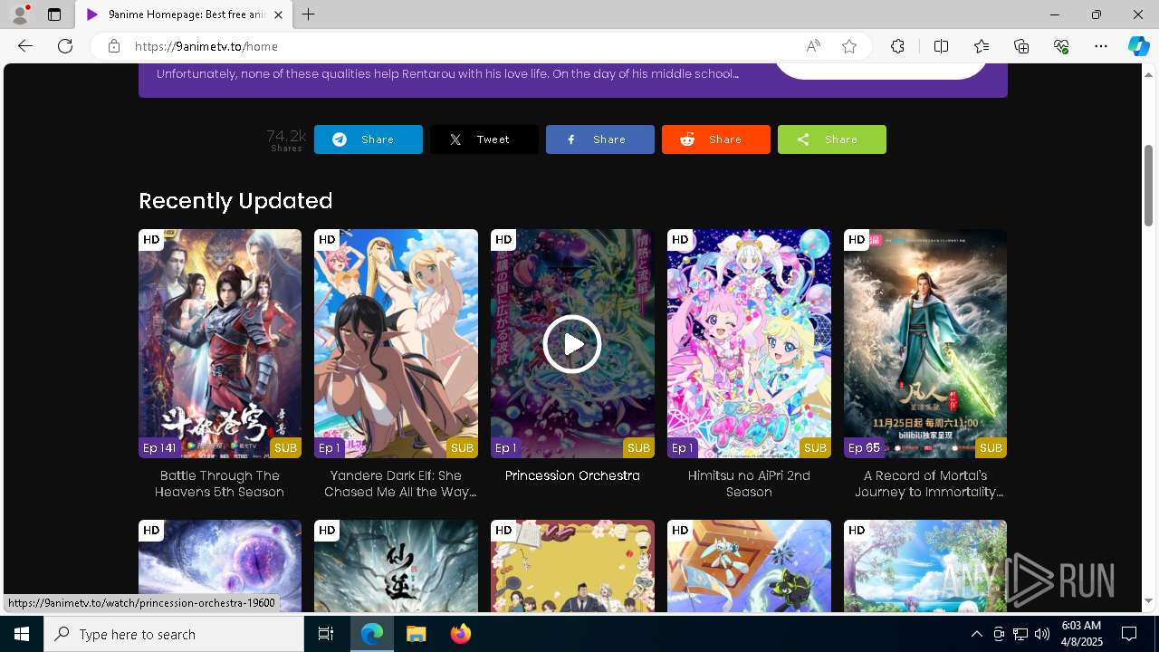Open browser Extensions puzzle icon
This screenshot has height=652, width=1159.
tap(897, 46)
